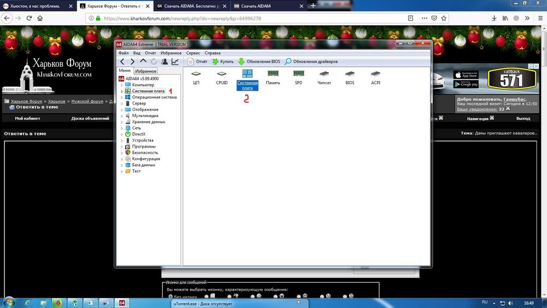
Task: Click the user icon in AIDA64 toolbar
Action: point(164,61)
